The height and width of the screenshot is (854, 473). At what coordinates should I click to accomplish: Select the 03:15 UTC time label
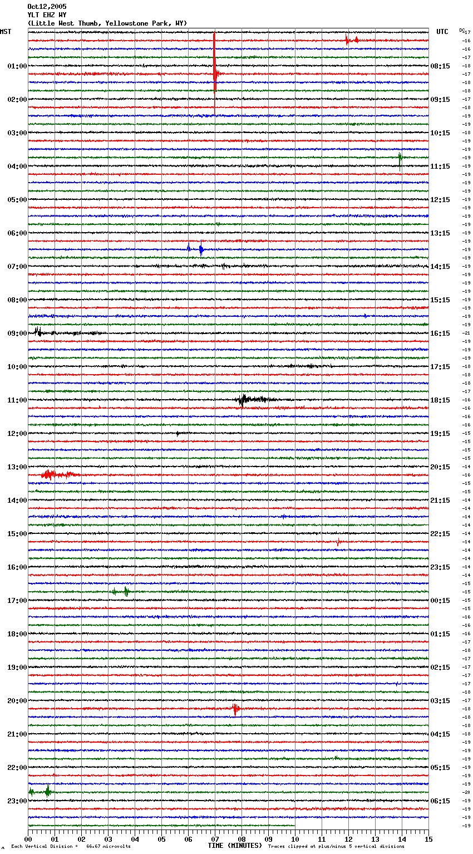point(440,701)
